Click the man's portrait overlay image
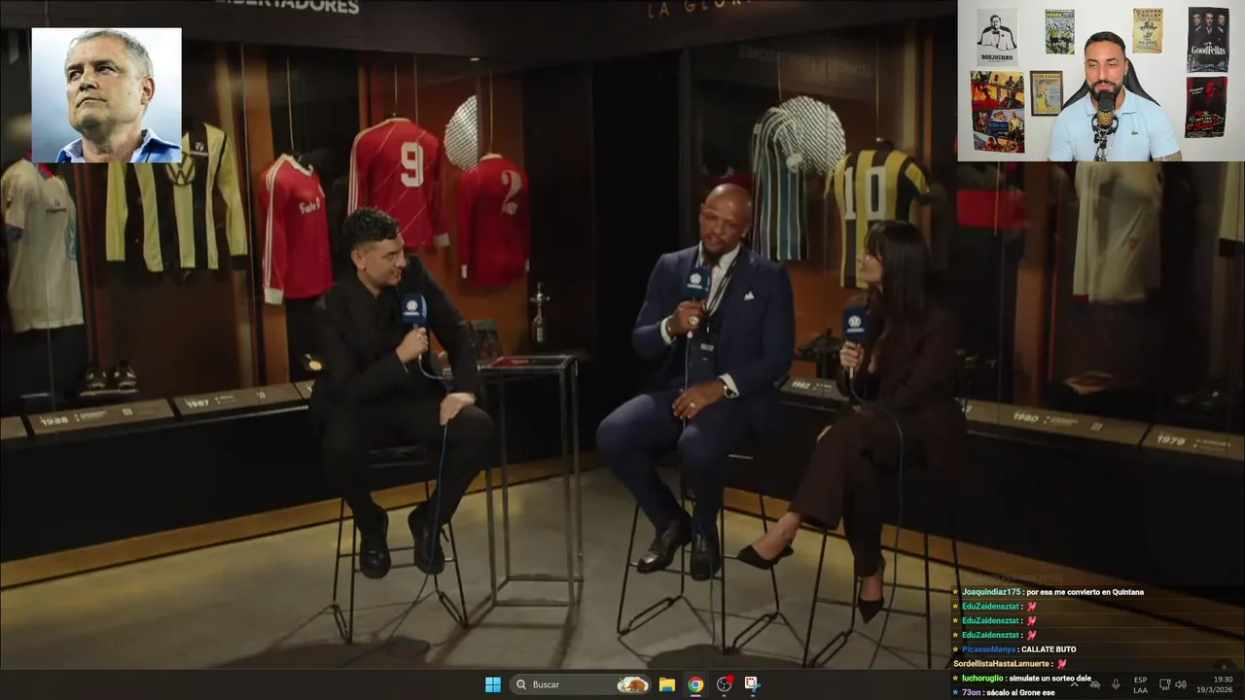This screenshot has height=700, width=1245. 107,94
